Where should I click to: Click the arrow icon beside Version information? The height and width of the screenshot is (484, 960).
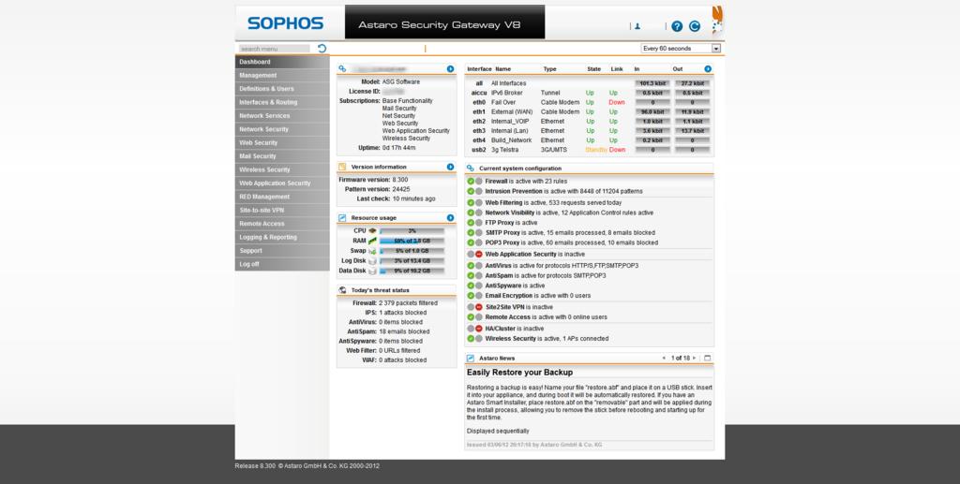tap(450, 167)
